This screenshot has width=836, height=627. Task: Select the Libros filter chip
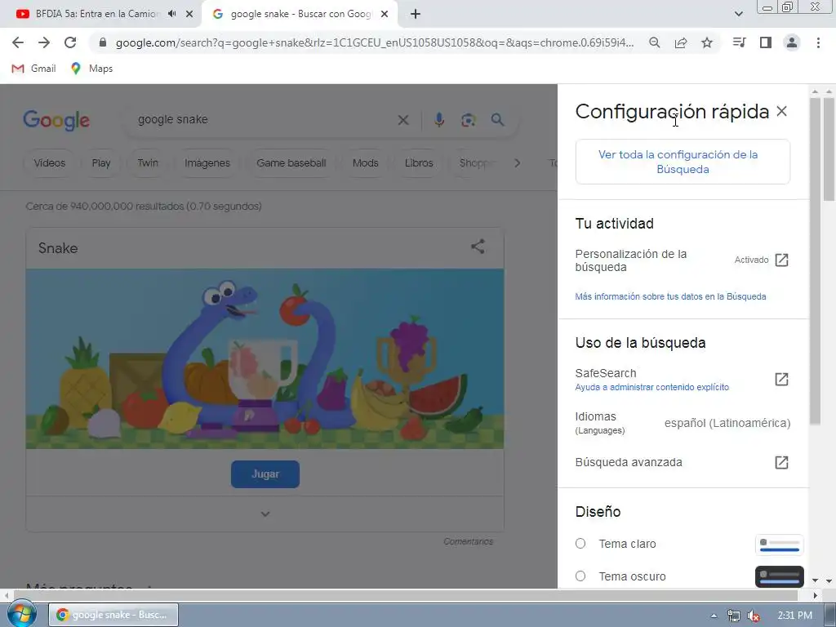pos(419,163)
